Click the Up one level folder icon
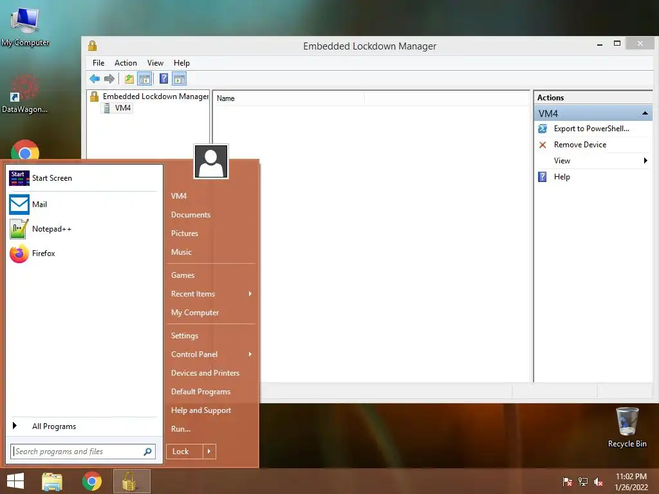This screenshot has height=494, width=659. tap(129, 78)
